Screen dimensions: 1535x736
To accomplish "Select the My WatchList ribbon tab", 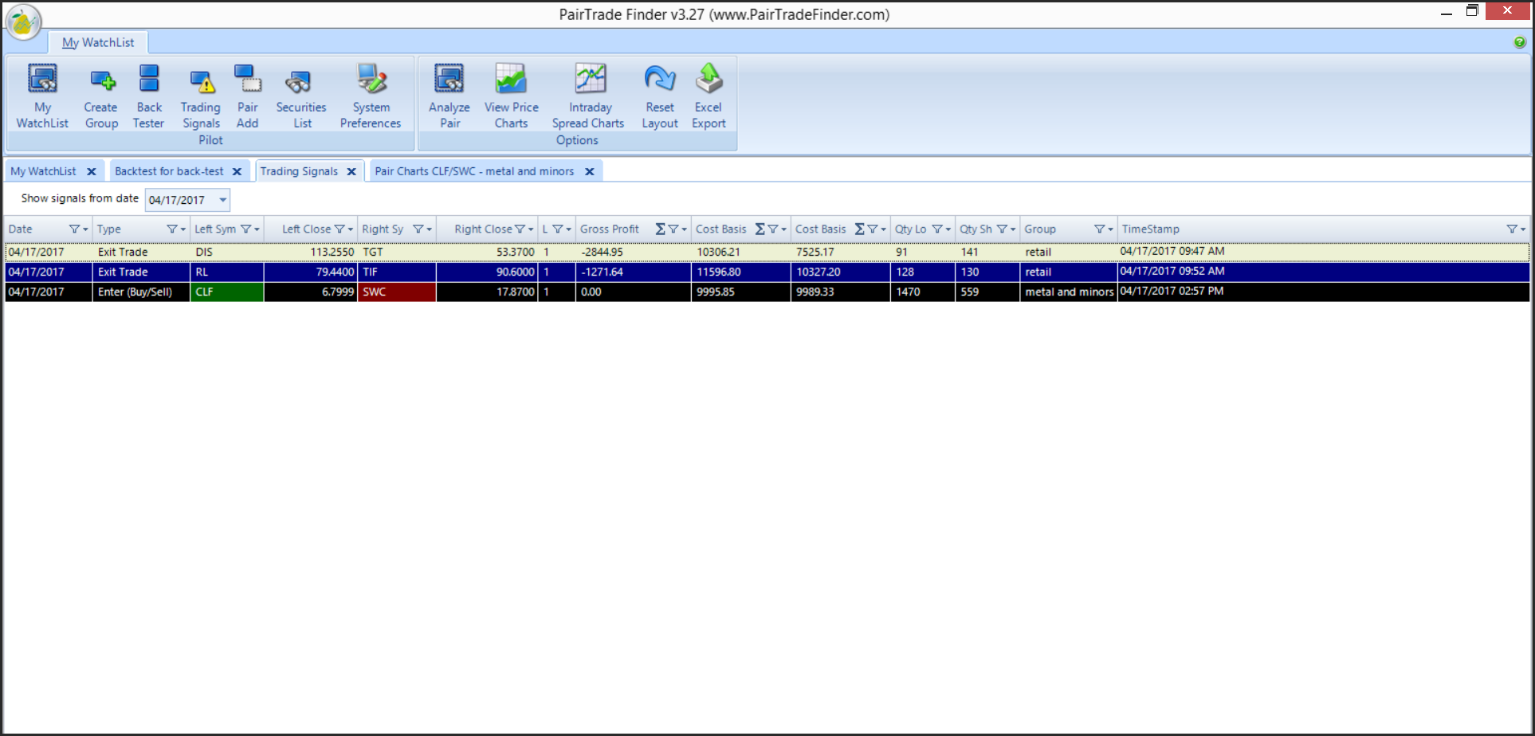I will (98, 42).
